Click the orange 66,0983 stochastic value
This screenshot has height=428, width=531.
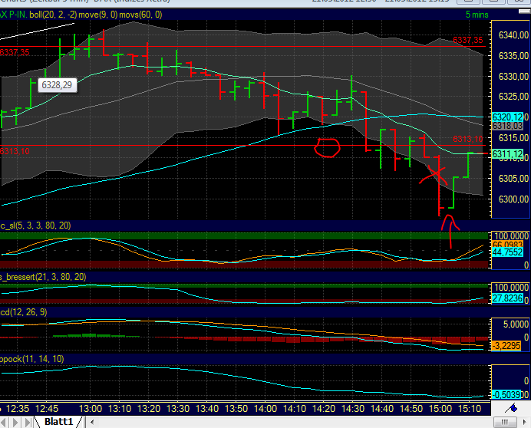click(x=507, y=245)
